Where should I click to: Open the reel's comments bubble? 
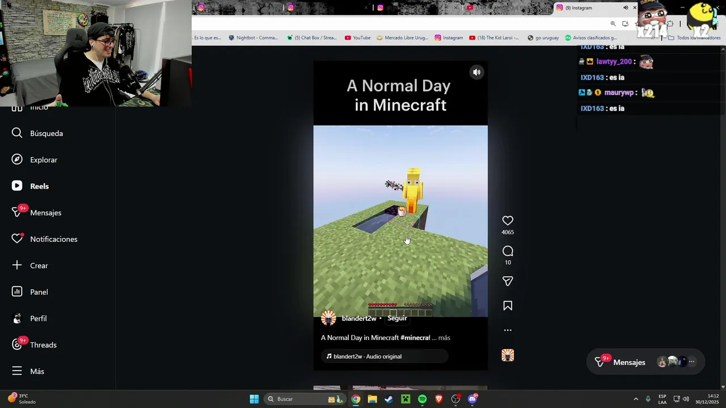[508, 251]
